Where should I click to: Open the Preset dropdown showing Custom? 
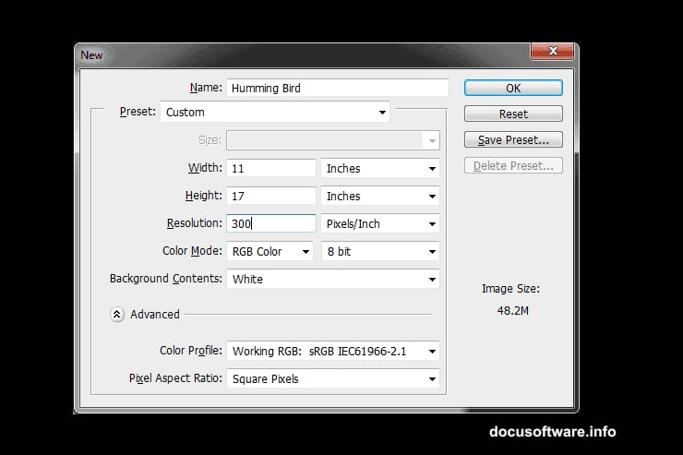[x=275, y=113]
